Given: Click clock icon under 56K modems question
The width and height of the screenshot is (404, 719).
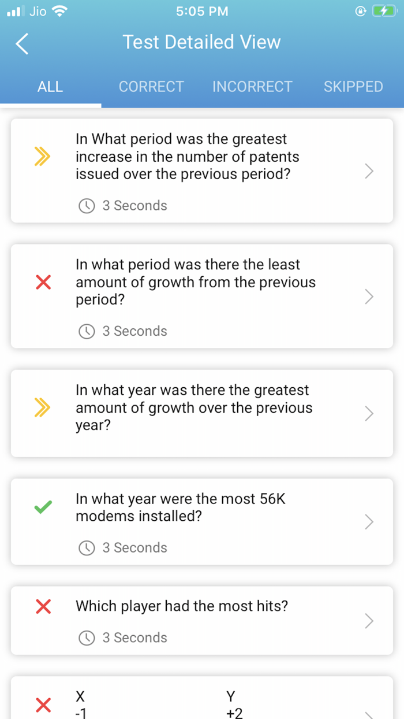Looking at the screenshot, I should pos(87,548).
